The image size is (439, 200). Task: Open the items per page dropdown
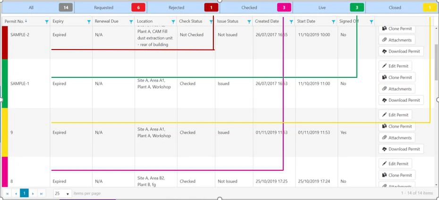pos(62,193)
